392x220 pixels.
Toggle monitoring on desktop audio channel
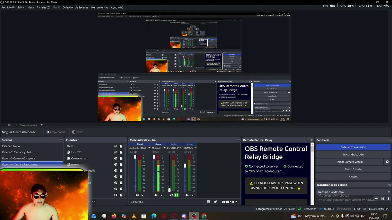coord(142,195)
